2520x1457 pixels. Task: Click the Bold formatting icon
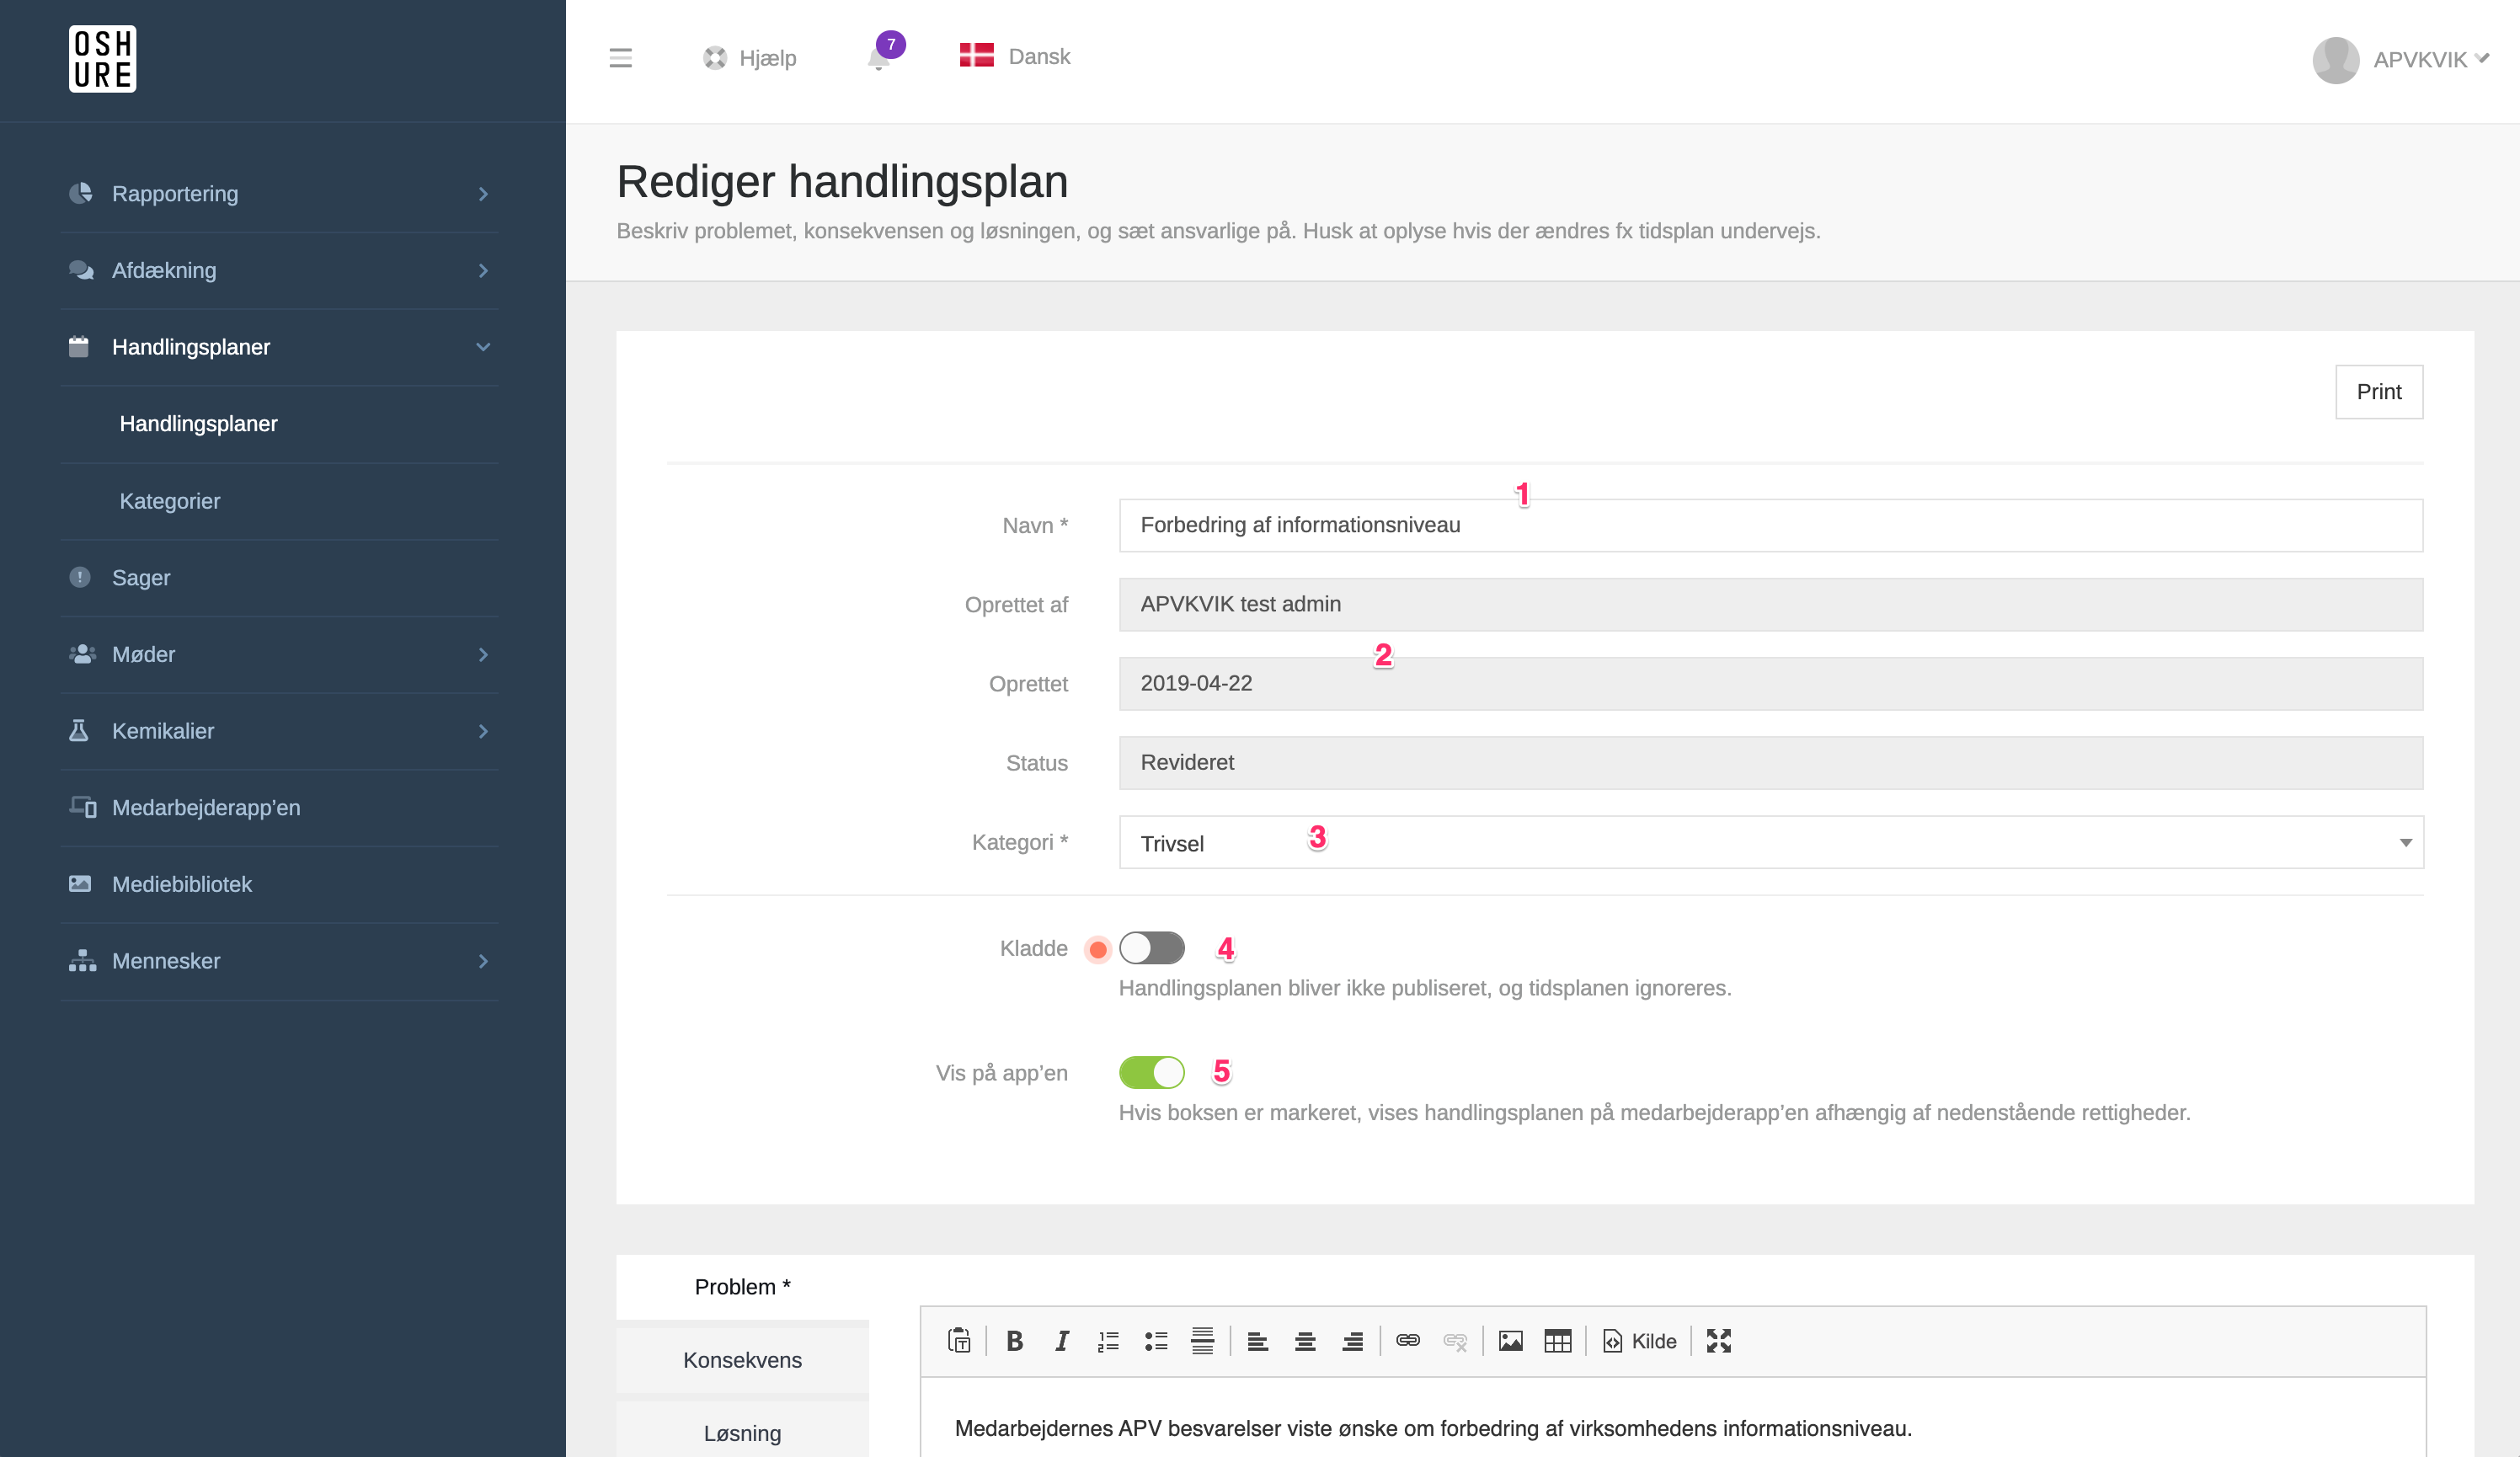click(x=1014, y=1341)
